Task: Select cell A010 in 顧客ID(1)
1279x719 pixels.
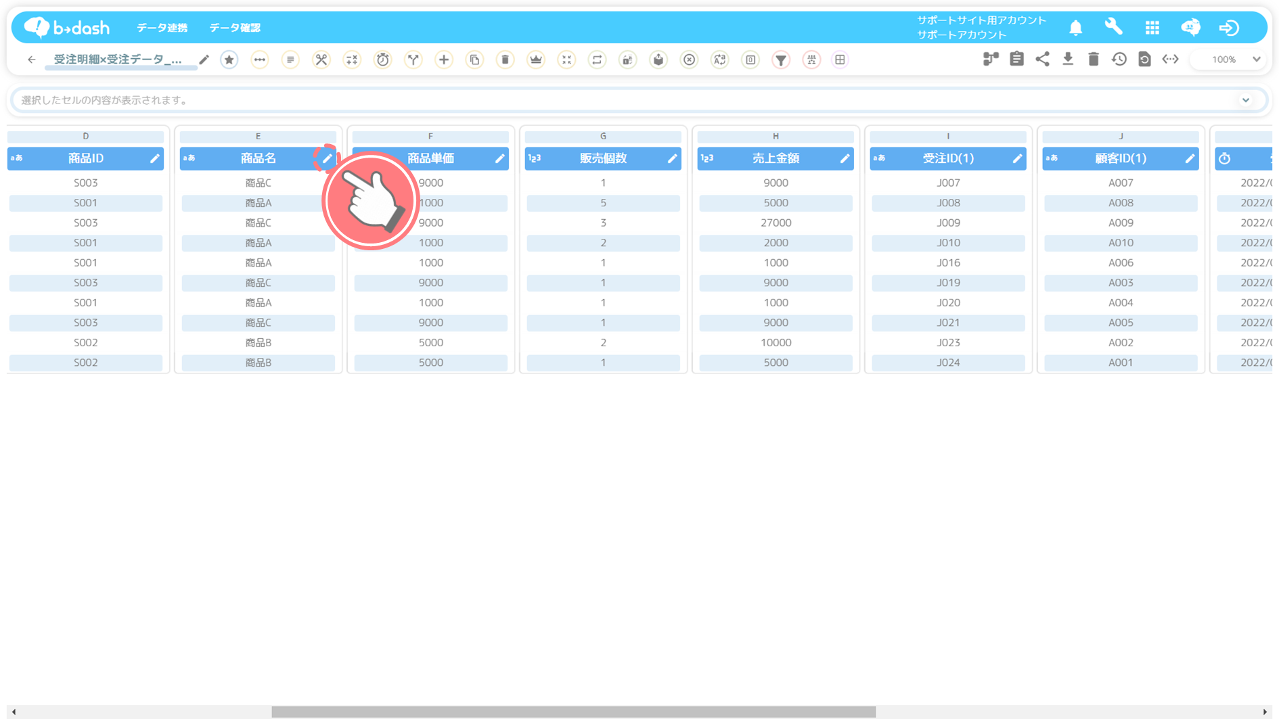Action: coord(1121,243)
